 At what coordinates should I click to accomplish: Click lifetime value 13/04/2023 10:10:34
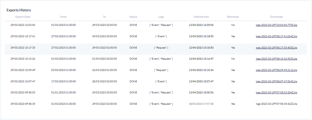click(201, 70)
